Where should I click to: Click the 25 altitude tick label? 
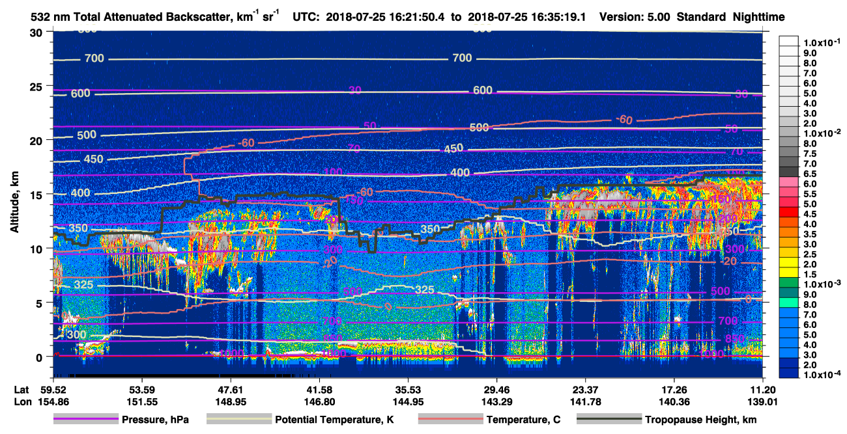pyautogui.click(x=38, y=87)
